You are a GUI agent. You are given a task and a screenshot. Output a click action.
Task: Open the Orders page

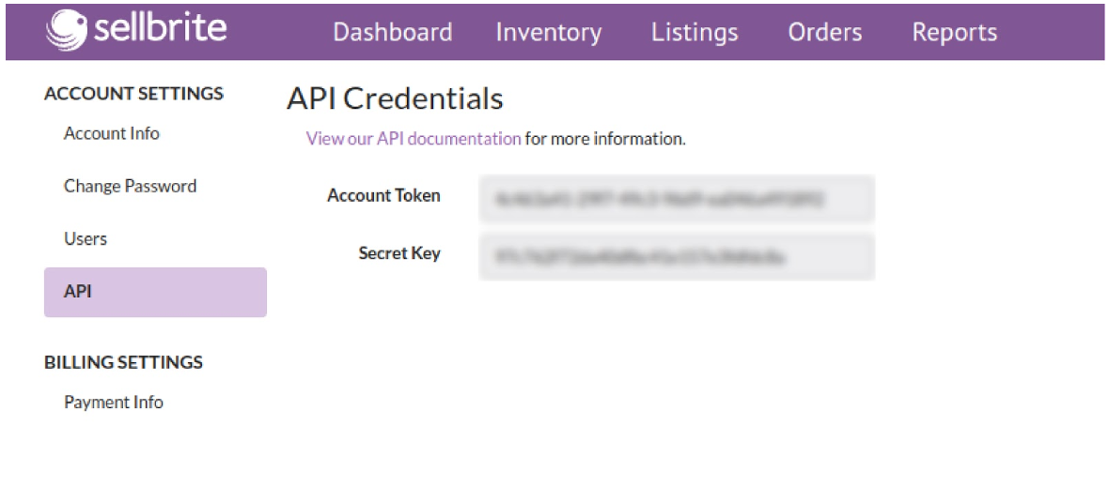pos(825,33)
